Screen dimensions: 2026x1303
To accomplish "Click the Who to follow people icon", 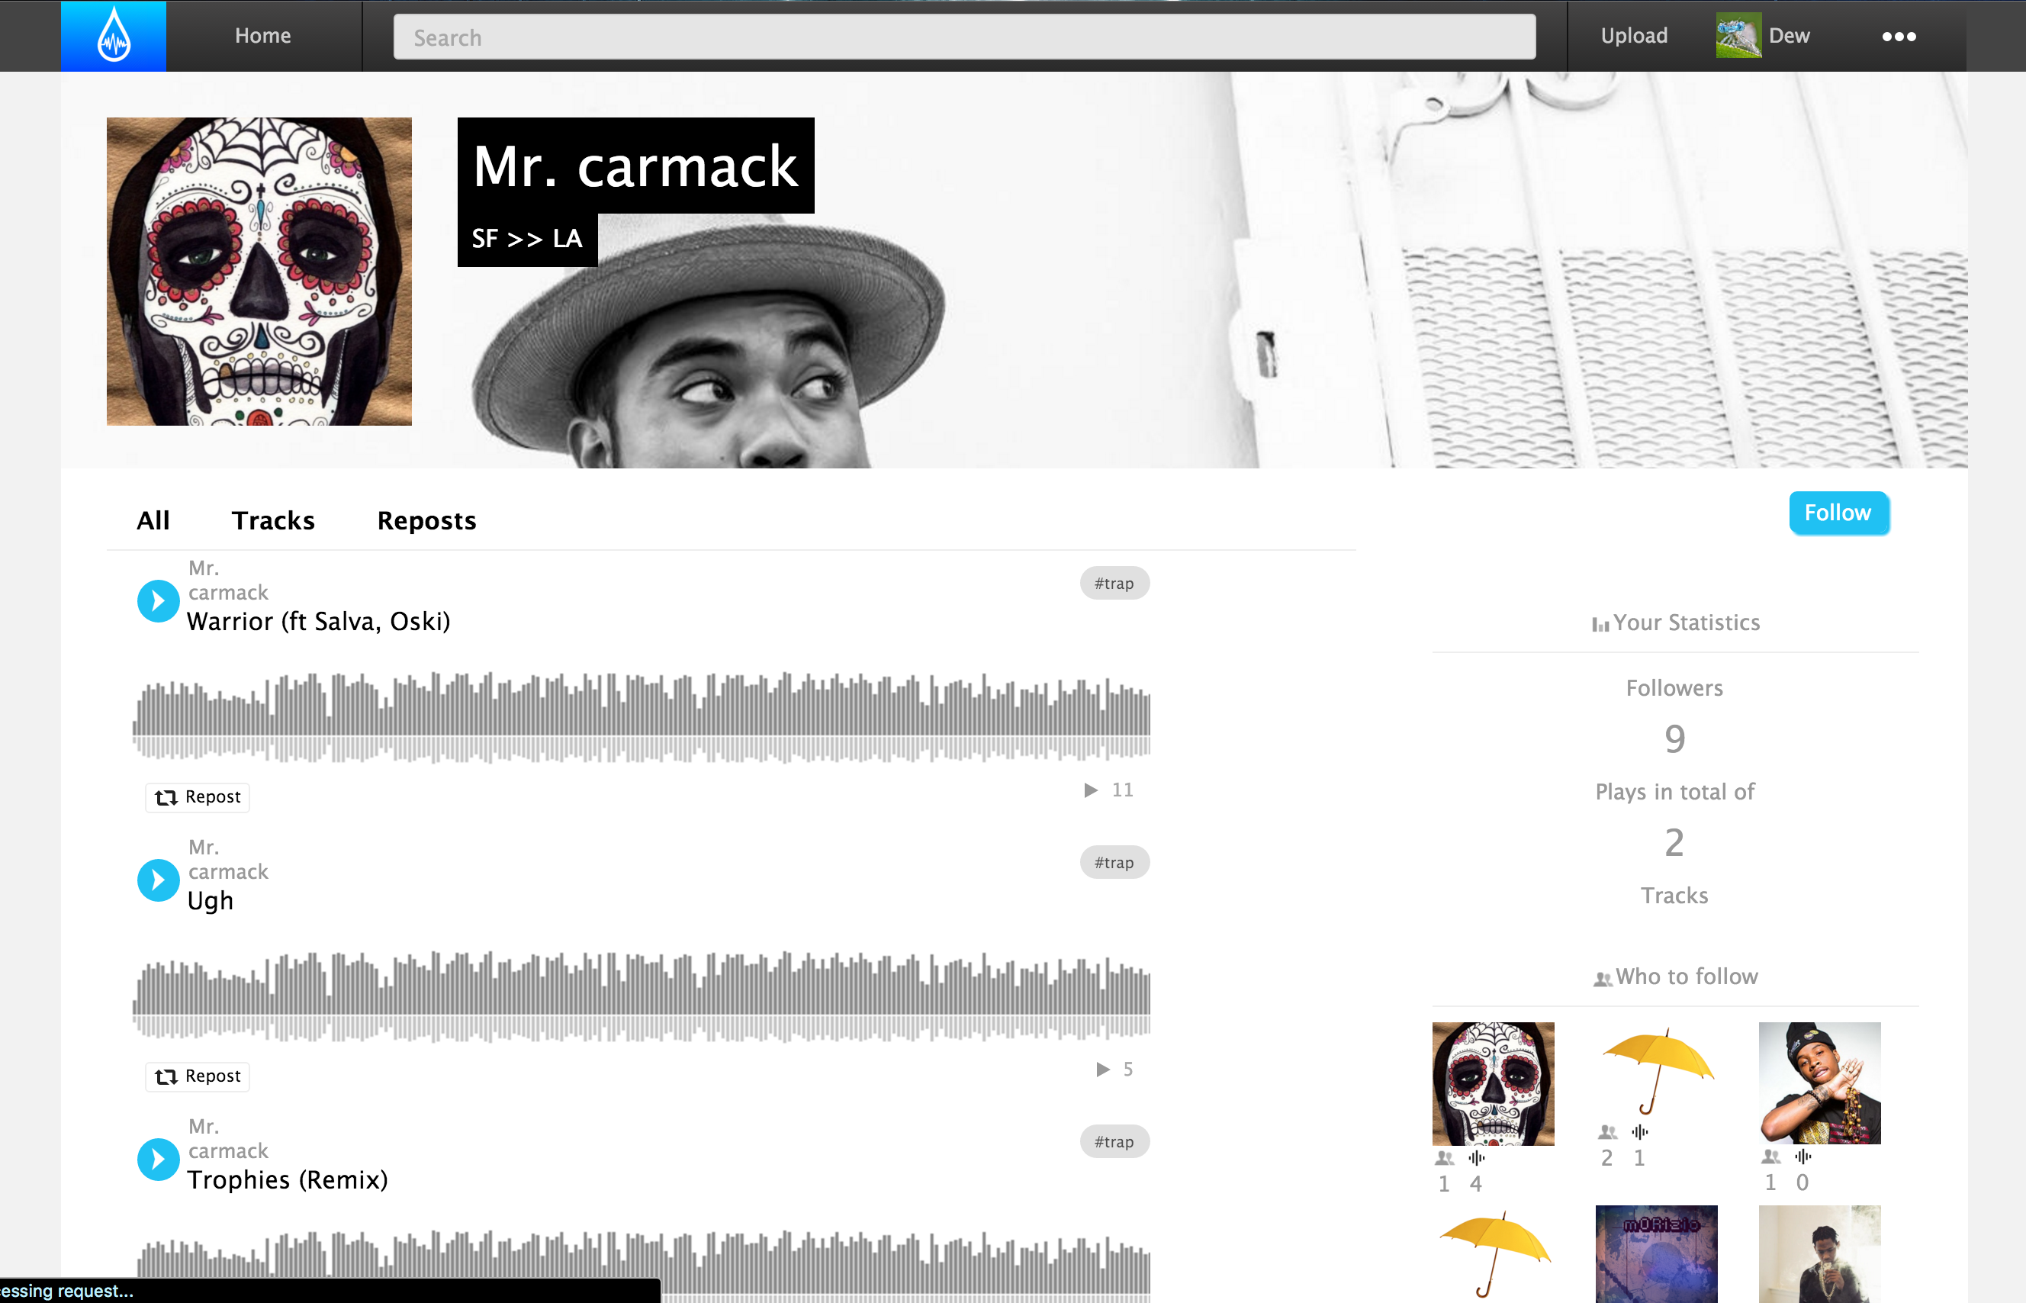I will tap(1602, 979).
